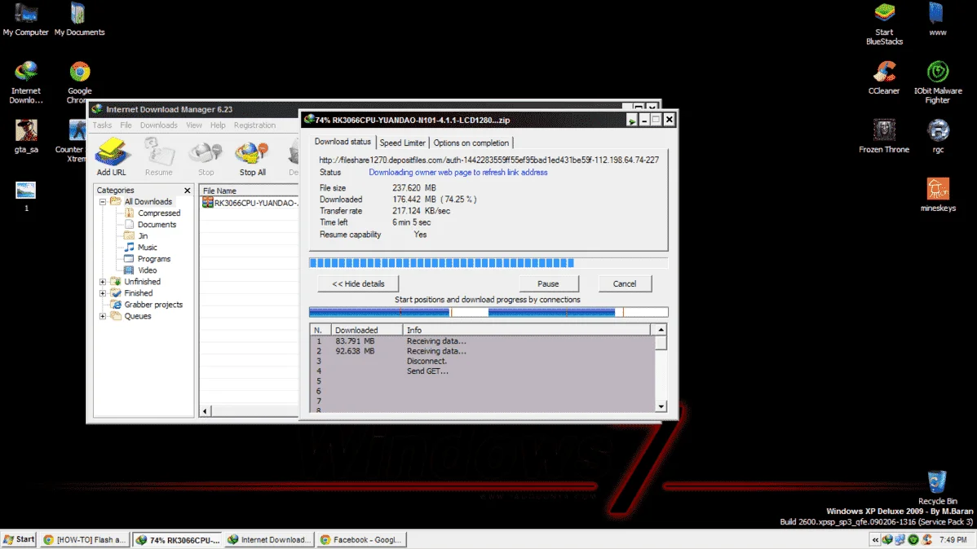Select the Video category in tree
This screenshot has width=977, height=549.
point(148,270)
